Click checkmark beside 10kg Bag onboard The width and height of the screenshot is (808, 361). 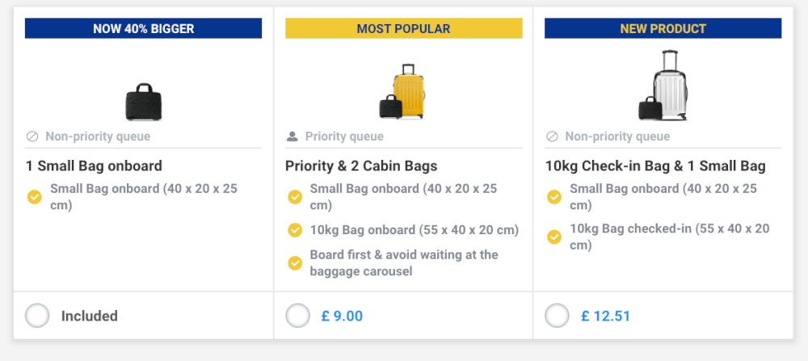(x=295, y=230)
